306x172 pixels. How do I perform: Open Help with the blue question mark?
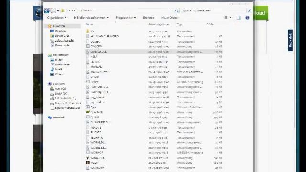(x=247, y=18)
